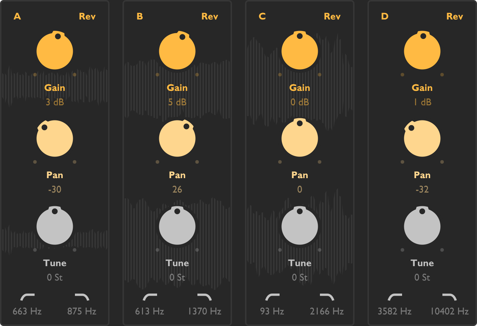Enable Rev on channel D
This screenshot has height=326, width=477.
click(455, 17)
